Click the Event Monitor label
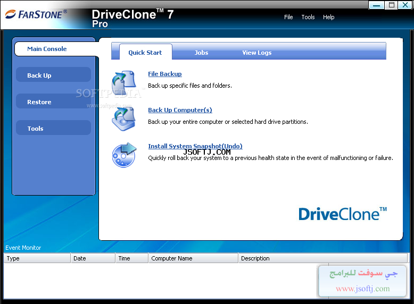This screenshot has height=304, width=414. click(23, 248)
